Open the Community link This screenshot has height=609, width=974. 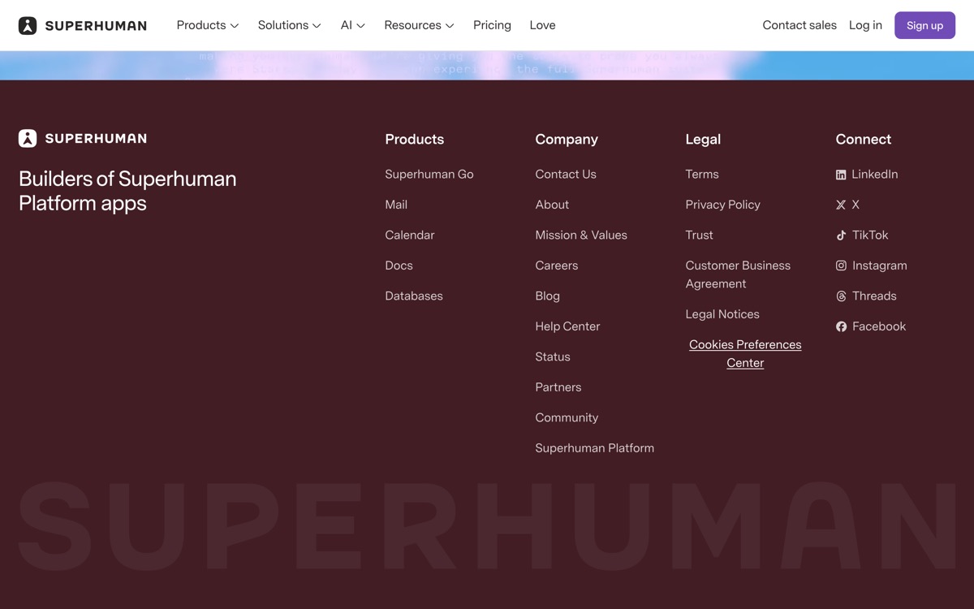click(x=567, y=417)
